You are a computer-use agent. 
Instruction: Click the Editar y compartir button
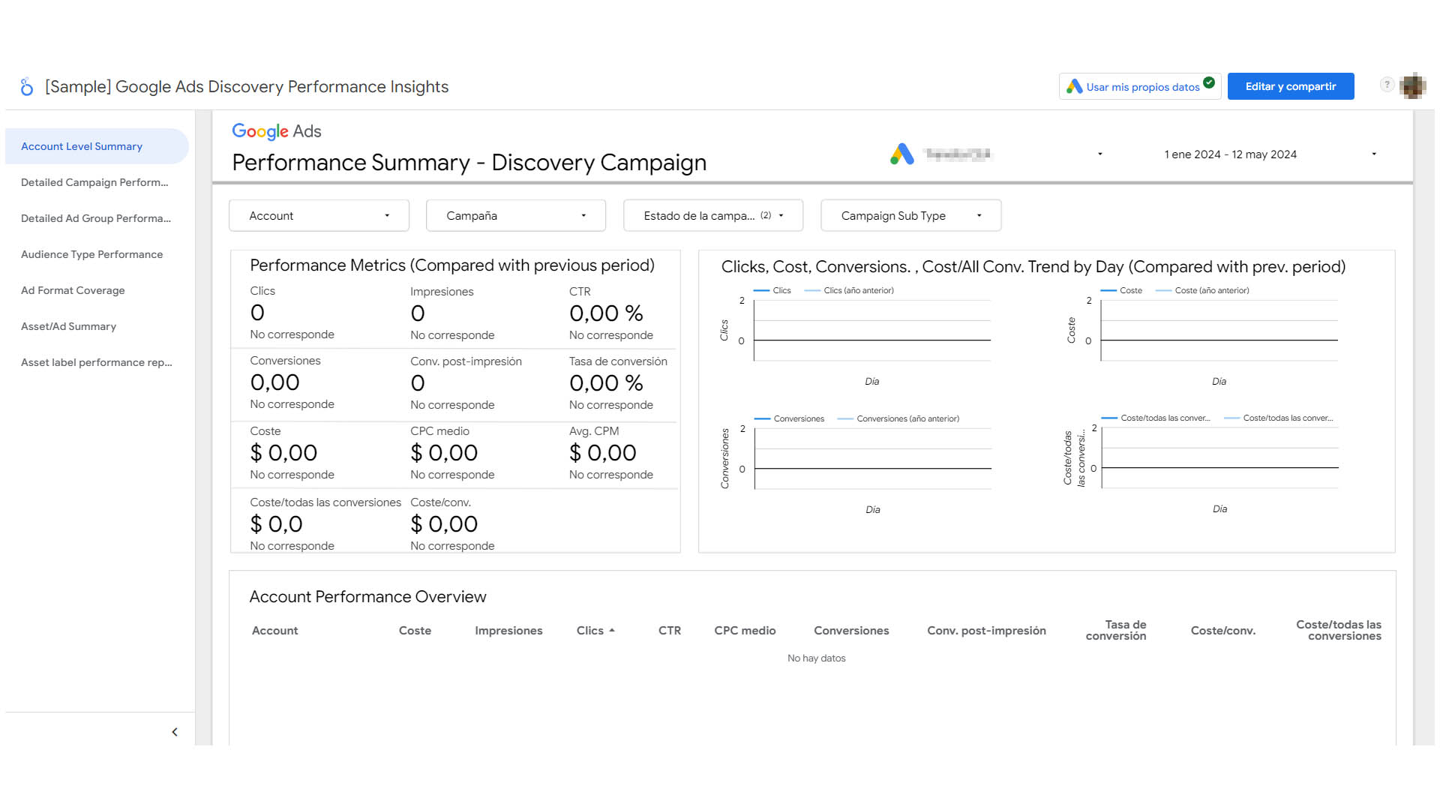1290,86
